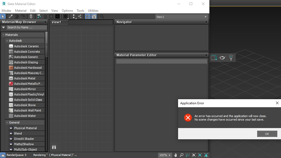Collapse the General subgroup
Screen dimensions: 281x158
point(7,122)
